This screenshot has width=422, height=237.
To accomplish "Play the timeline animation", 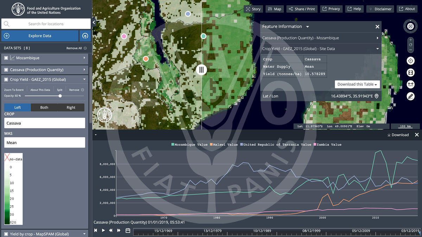I will coord(103,230).
